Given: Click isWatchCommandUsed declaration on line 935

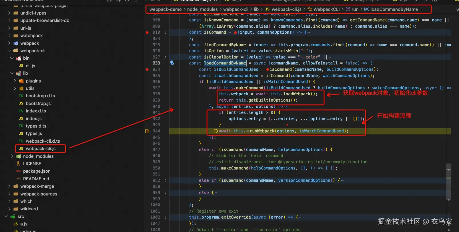Looking at the screenshot, I should click(x=236, y=76).
